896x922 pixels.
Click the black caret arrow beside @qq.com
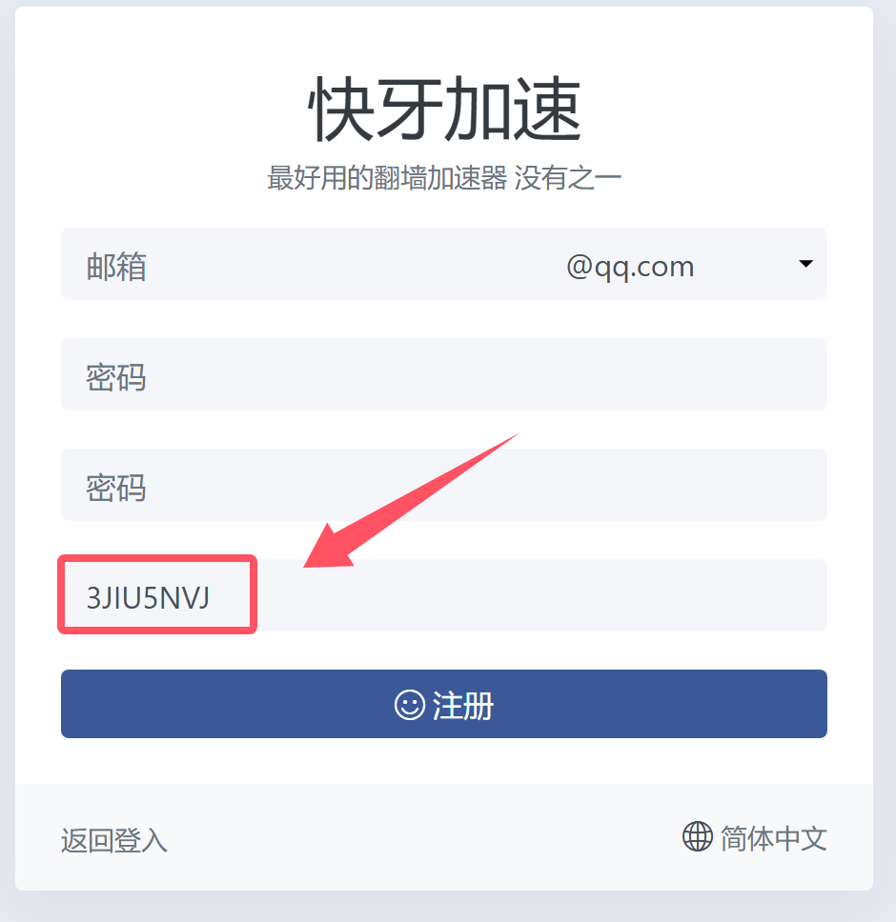pos(806,264)
